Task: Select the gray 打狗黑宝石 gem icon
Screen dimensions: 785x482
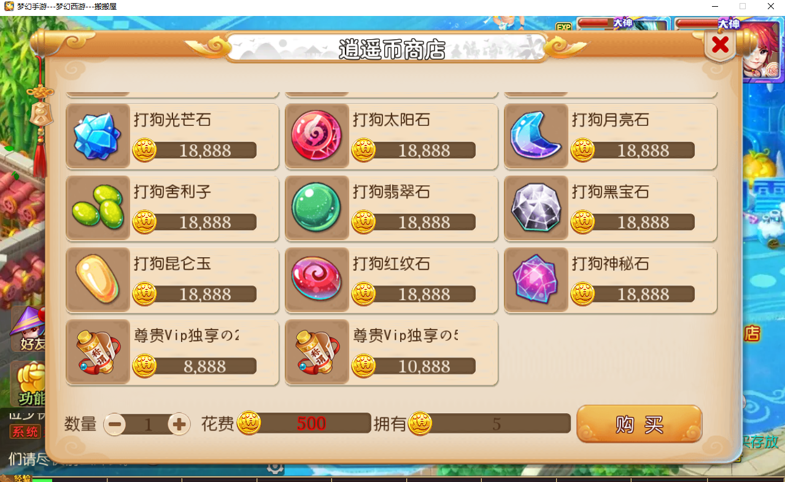Action: pyautogui.click(x=536, y=208)
